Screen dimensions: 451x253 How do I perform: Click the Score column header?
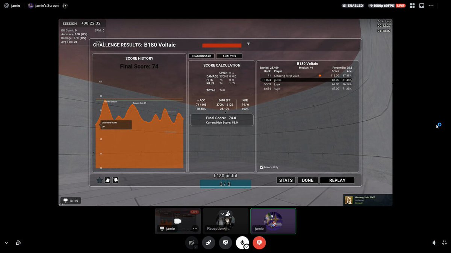click(335, 71)
